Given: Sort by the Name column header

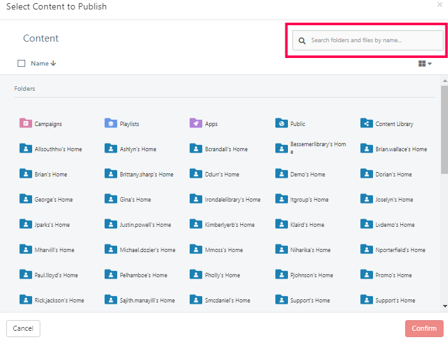Looking at the screenshot, I should (x=43, y=64).
